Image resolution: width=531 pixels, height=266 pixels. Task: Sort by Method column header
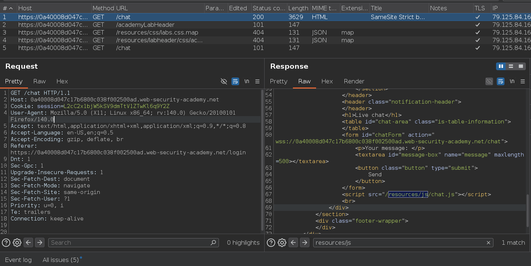pos(103,8)
